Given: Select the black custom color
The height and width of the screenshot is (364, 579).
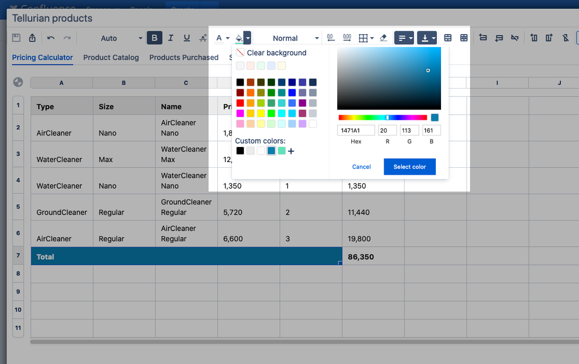Looking at the screenshot, I should (241, 151).
